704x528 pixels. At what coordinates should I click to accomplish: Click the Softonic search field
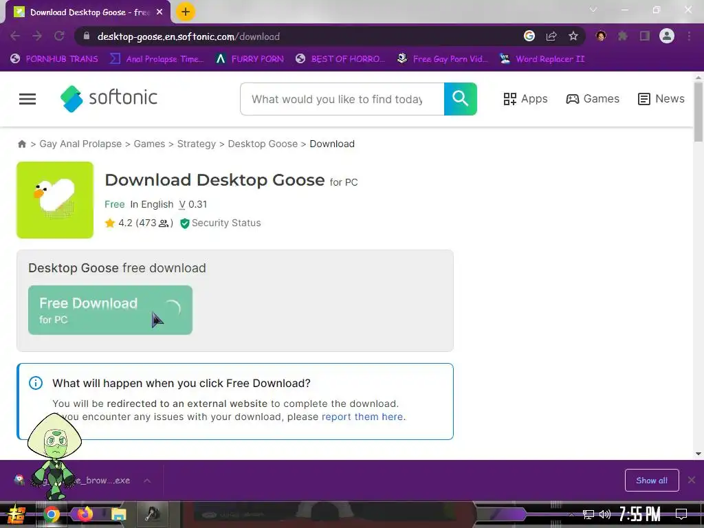pyautogui.click(x=342, y=99)
